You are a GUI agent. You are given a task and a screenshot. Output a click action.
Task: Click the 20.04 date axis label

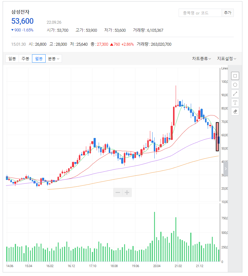click(157, 266)
